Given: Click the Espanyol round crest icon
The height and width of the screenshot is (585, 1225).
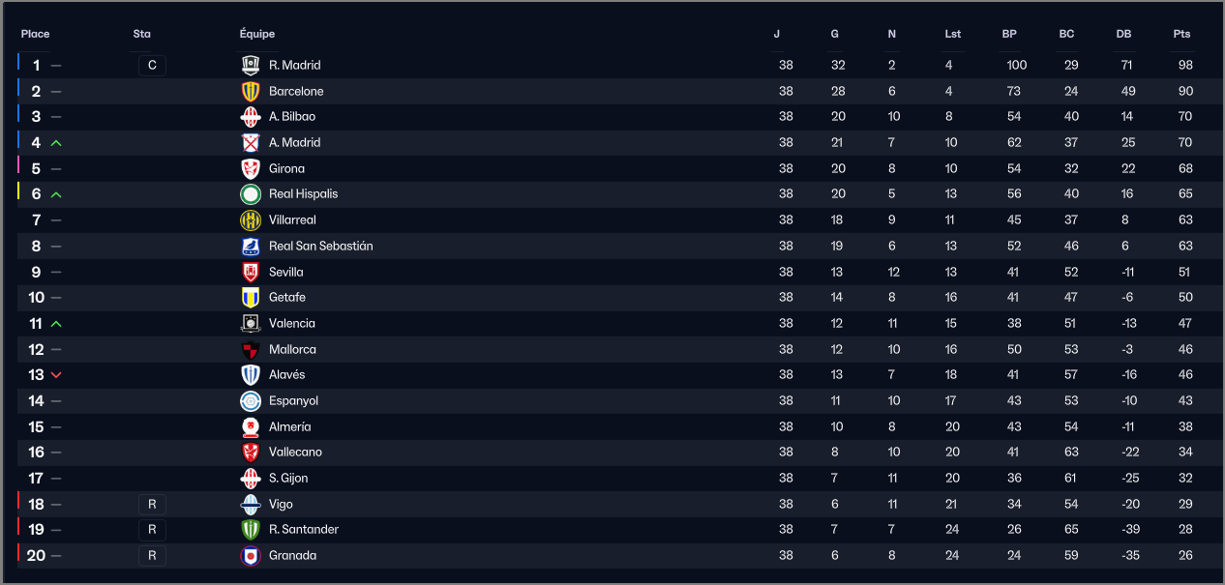Looking at the screenshot, I should [251, 400].
